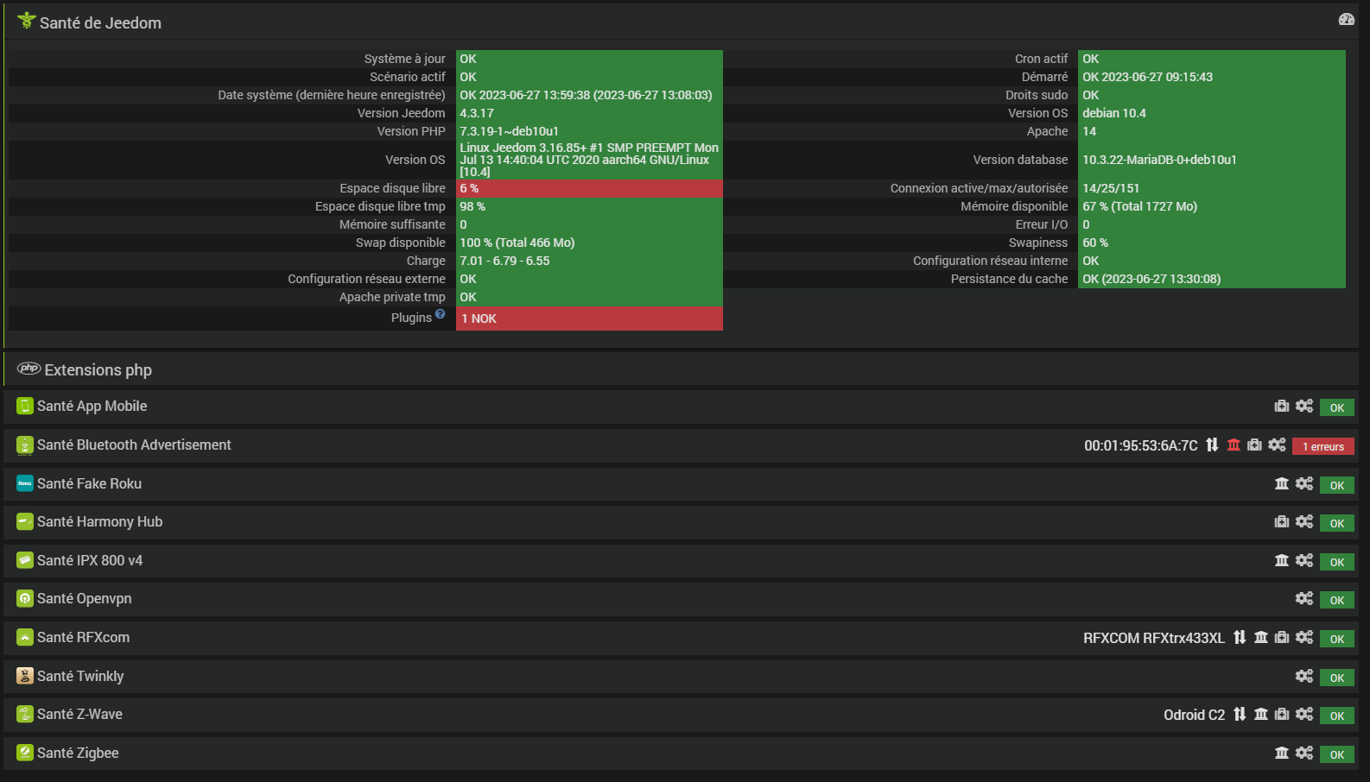Expand the Santé RFXcom panel title
This screenshot has height=782, width=1370.
click(83, 637)
